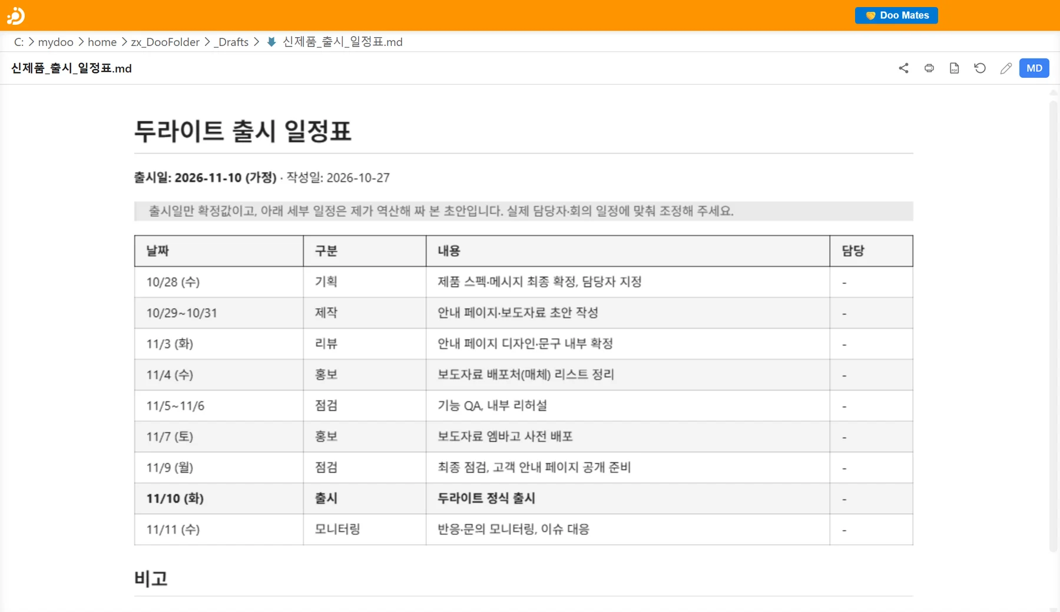Click '안내 페이지 디자인·문구 내부 확정' cell
Image resolution: width=1060 pixels, height=612 pixels.
628,344
